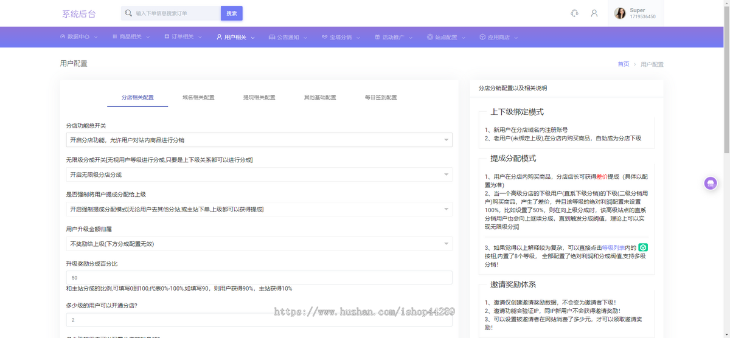Screen dimensions: 730x338
Task: Switch to 分店相关配置 tab
Action: (137, 97)
